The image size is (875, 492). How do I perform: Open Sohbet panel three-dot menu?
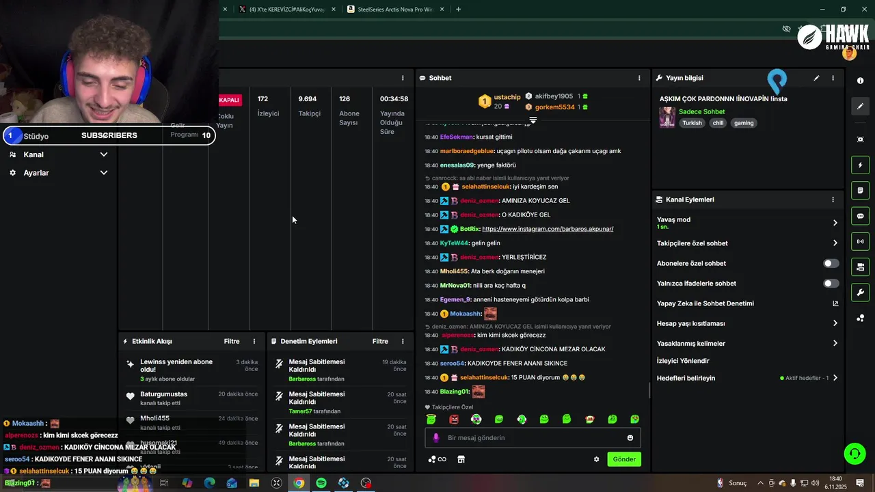pyautogui.click(x=639, y=78)
